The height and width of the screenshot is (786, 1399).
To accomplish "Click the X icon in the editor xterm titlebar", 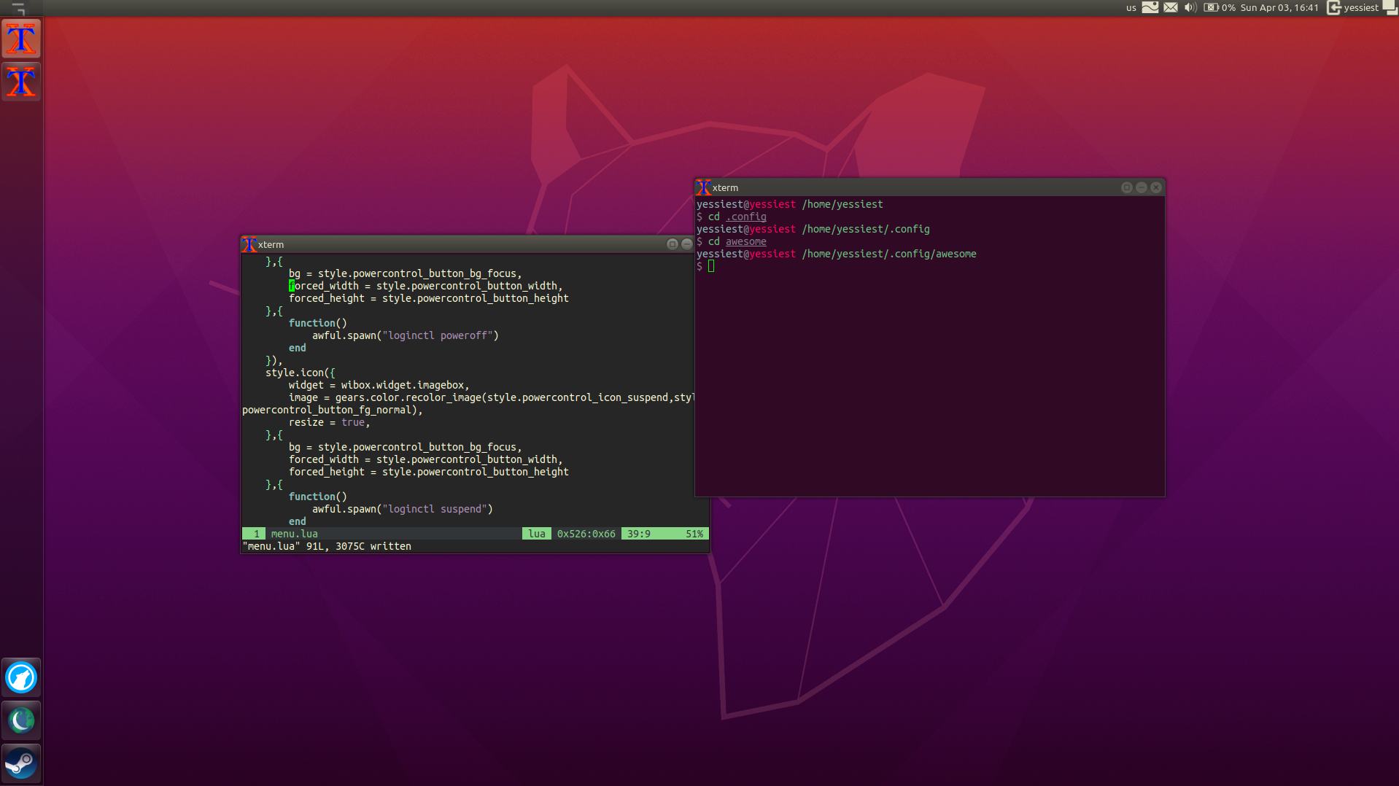I will (x=249, y=244).
